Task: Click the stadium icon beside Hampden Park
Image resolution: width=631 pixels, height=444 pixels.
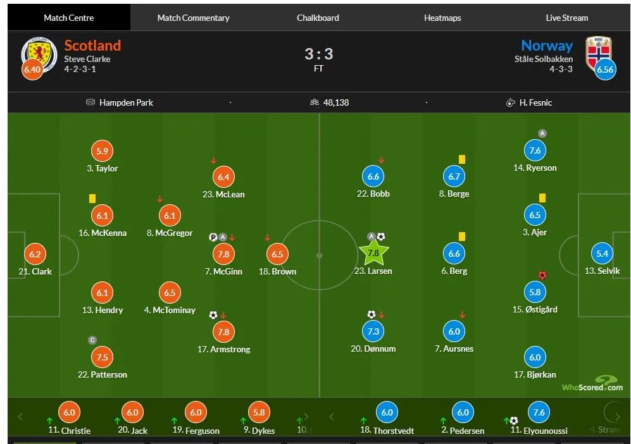Action: [91, 102]
